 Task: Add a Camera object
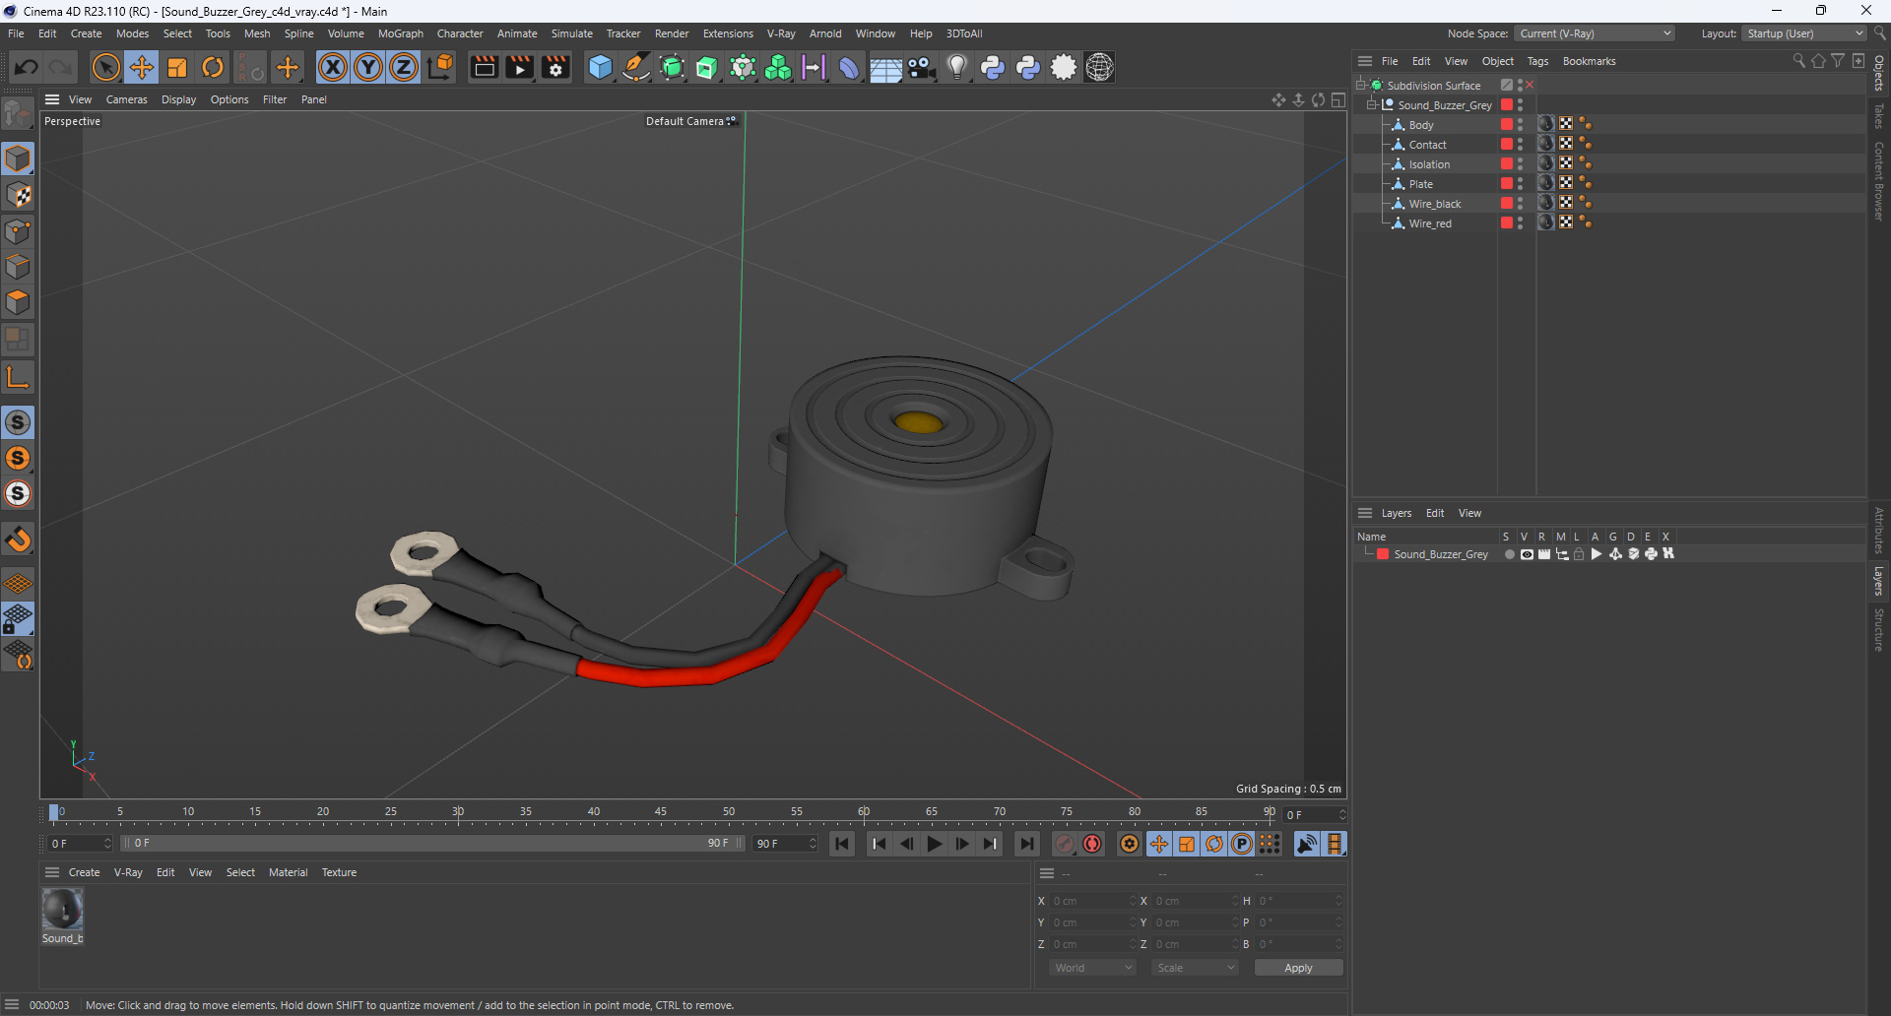(x=922, y=67)
